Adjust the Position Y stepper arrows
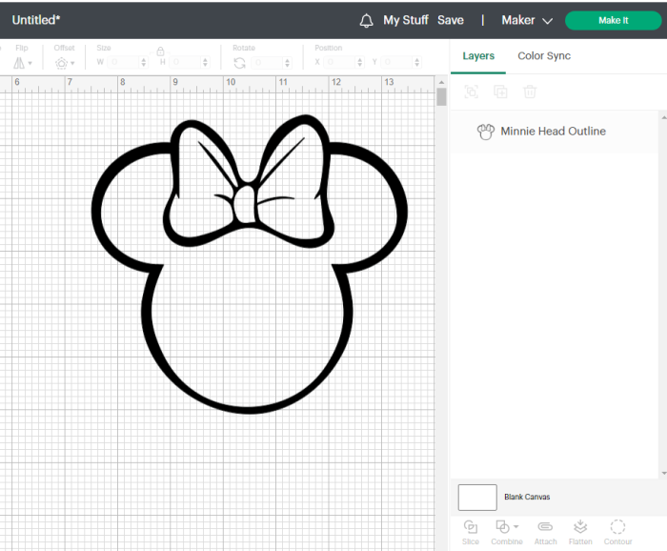The height and width of the screenshot is (551, 667). (x=417, y=62)
